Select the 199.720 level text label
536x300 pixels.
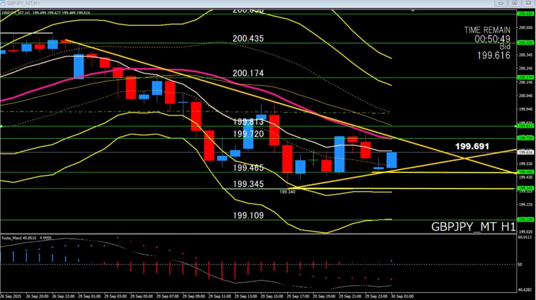(248, 134)
